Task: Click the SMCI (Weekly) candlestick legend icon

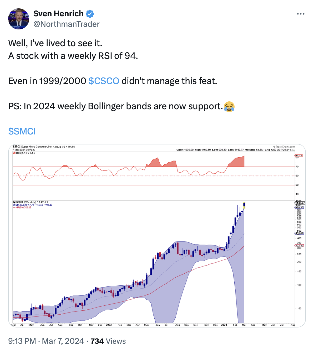Action: point(14,202)
